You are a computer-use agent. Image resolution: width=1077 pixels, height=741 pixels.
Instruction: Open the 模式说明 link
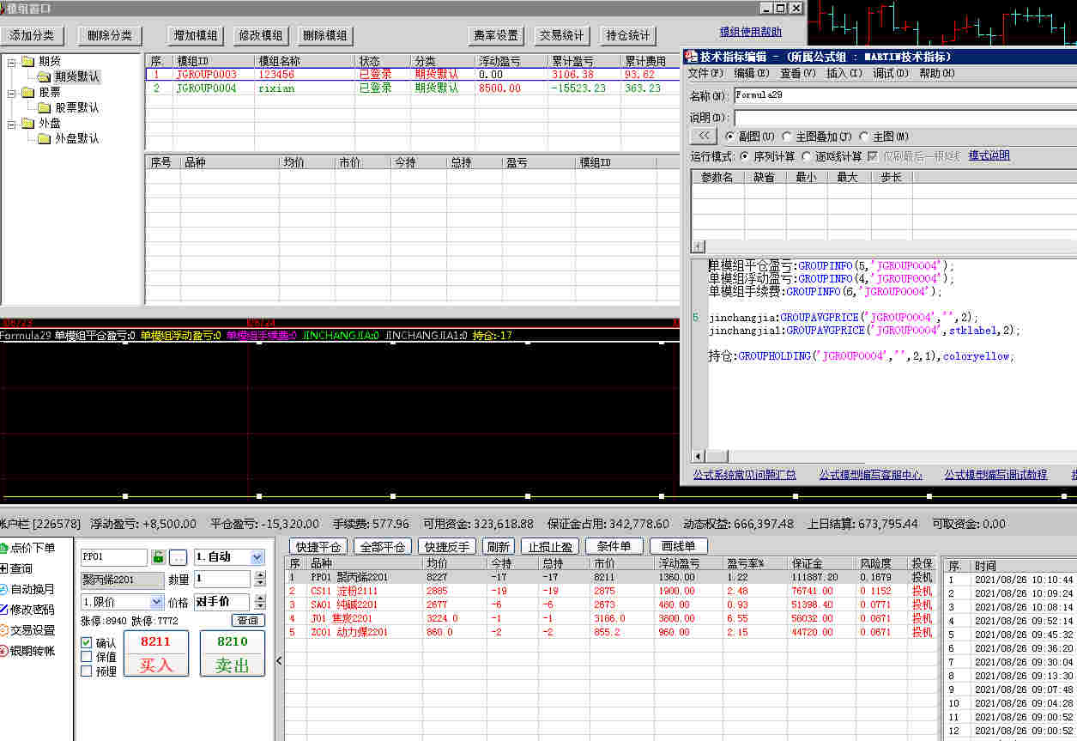(x=989, y=156)
